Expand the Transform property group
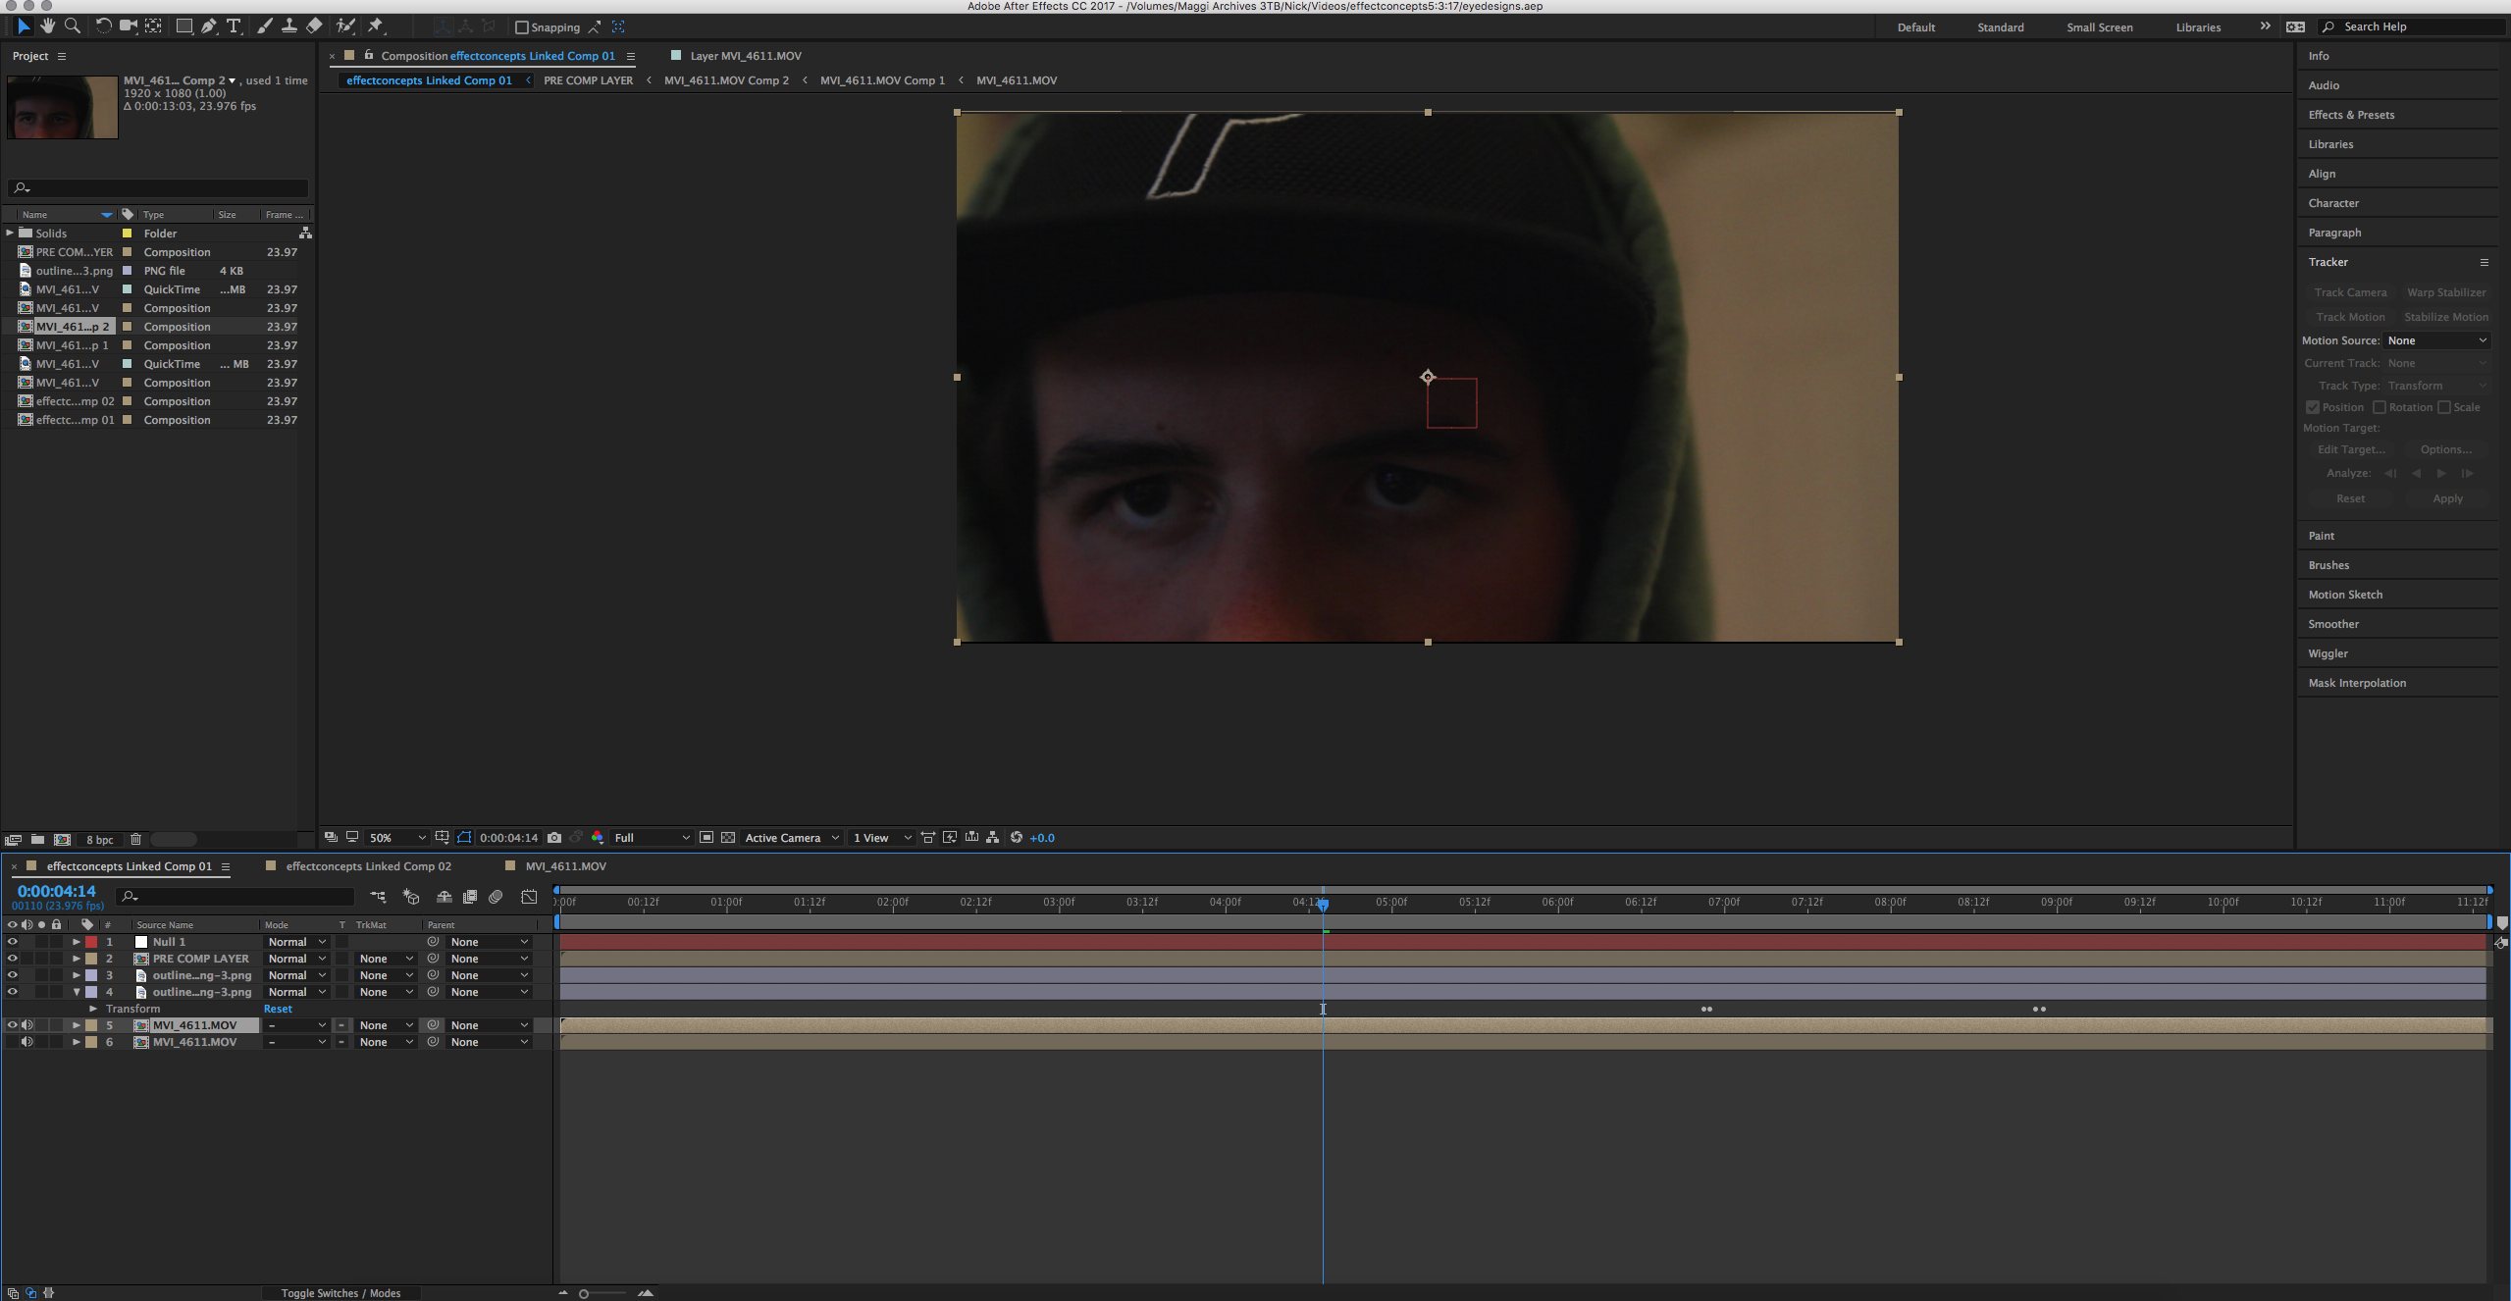 click(93, 1009)
